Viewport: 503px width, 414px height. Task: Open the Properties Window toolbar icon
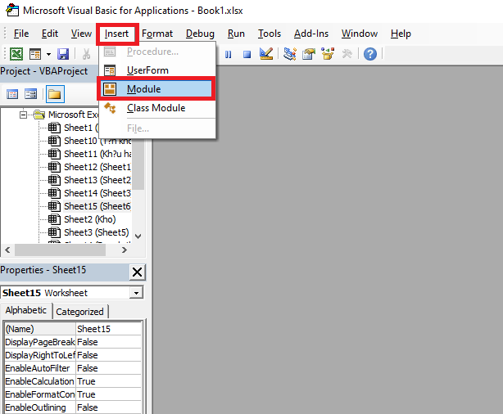point(309,54)
